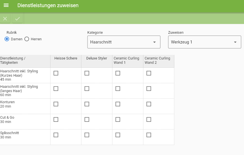Screen dimensions: 244x155
Task: Click the Deluxe Styler column header
Action: 97,58
